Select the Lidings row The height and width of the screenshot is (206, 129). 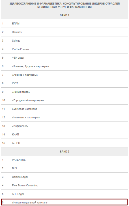64,41
